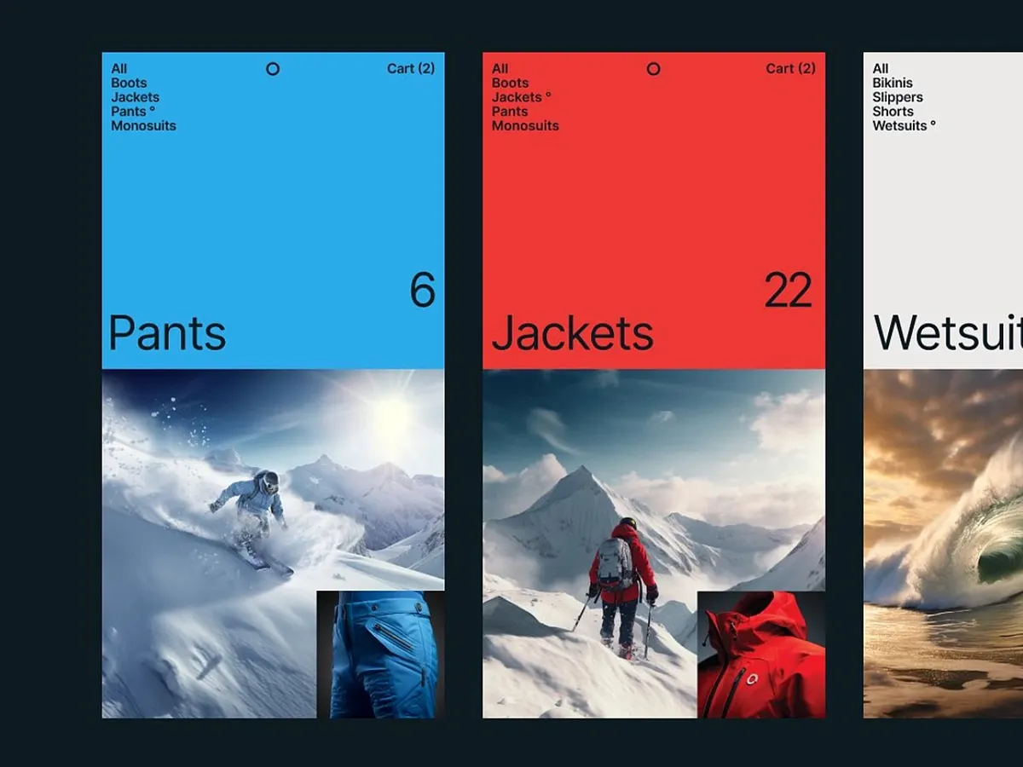The height and width of the screenshot is (767, 1023).
Task: Select All in the Wetsuits screen menu
Action: click(881, 68)
